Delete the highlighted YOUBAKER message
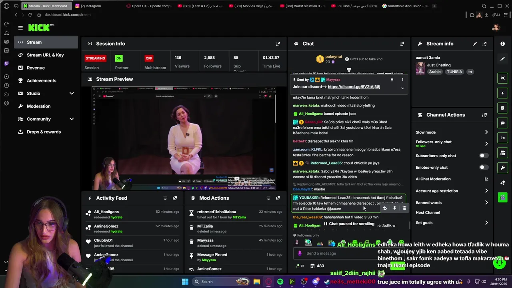Screen dimensions: 512x288 click(x=404, y=208)
